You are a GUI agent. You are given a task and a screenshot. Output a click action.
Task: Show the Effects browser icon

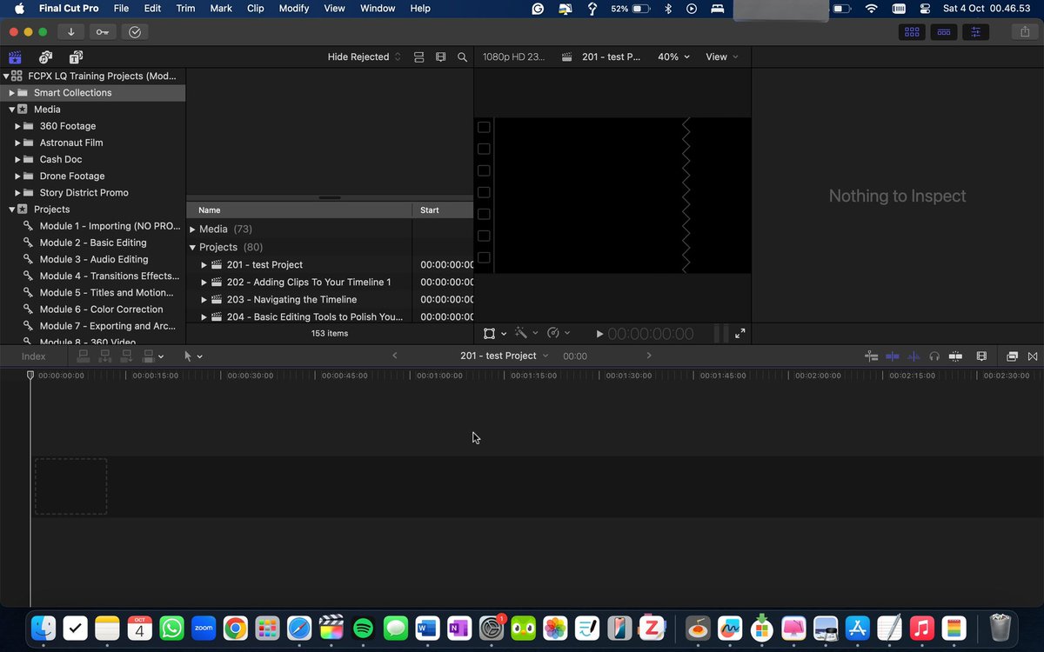1013,356
